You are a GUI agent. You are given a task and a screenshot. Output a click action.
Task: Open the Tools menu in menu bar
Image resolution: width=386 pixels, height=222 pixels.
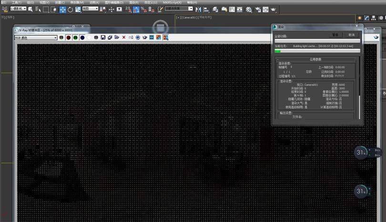[17, 2]
